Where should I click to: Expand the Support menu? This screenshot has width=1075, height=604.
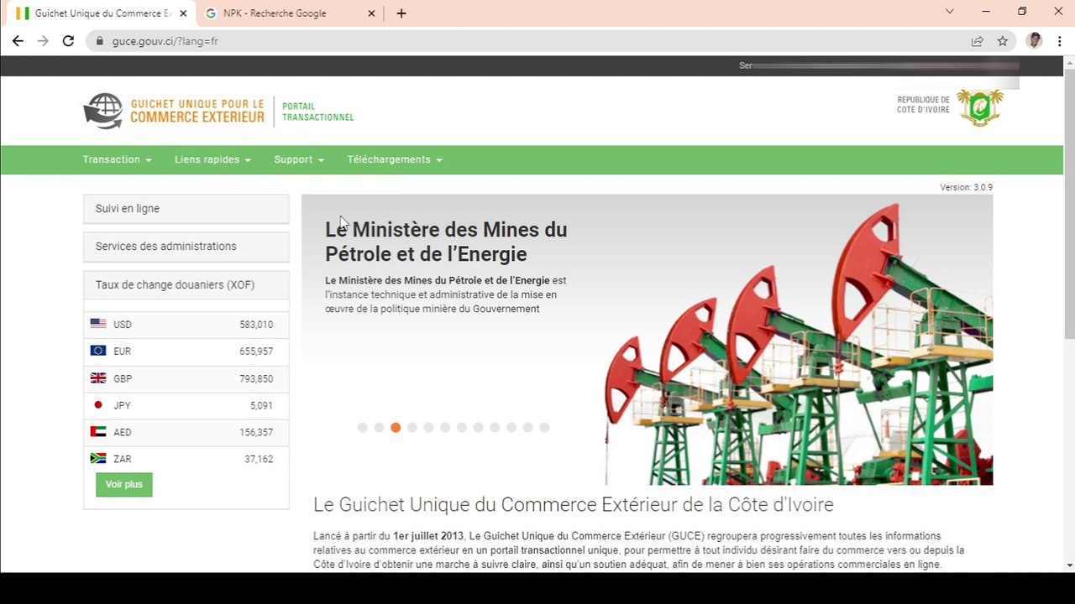tap(299, 159)
